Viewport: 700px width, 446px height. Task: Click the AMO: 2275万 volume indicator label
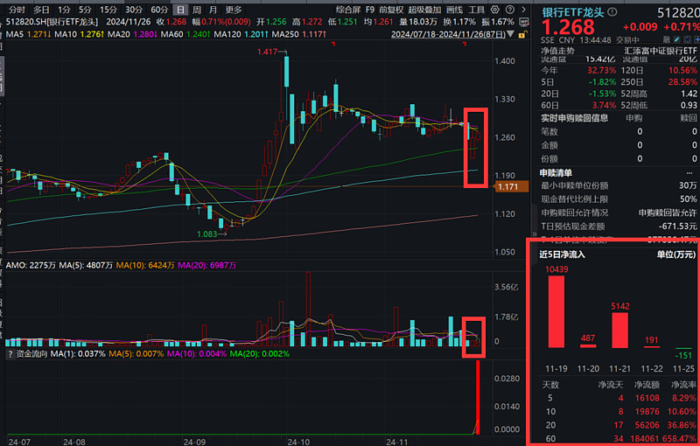31,265
